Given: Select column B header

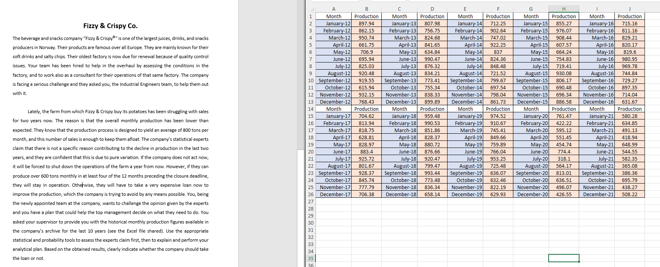Looking at the screenshot, I should [366, 9].
